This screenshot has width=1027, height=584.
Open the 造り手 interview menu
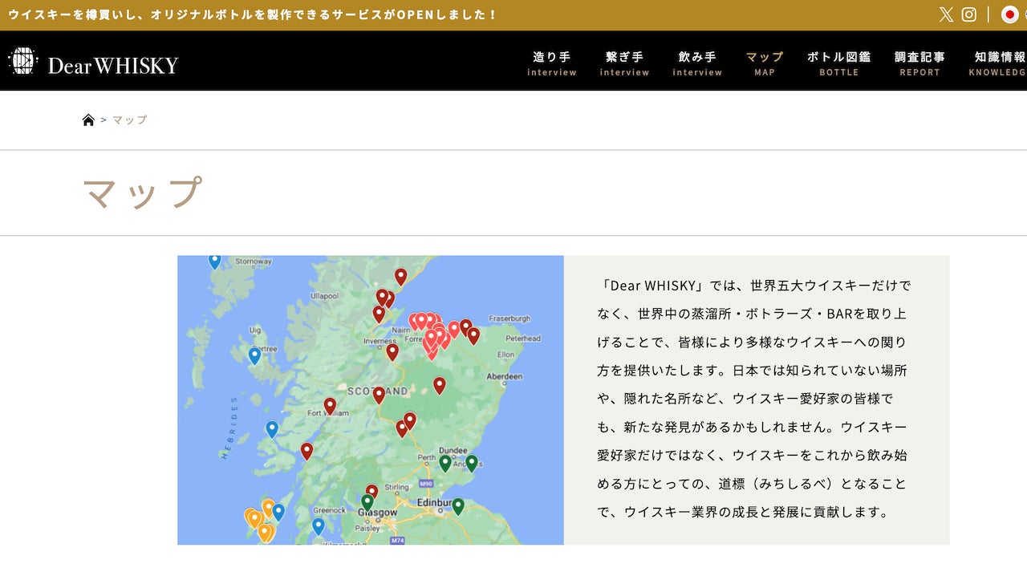click(x=552, y=63)
